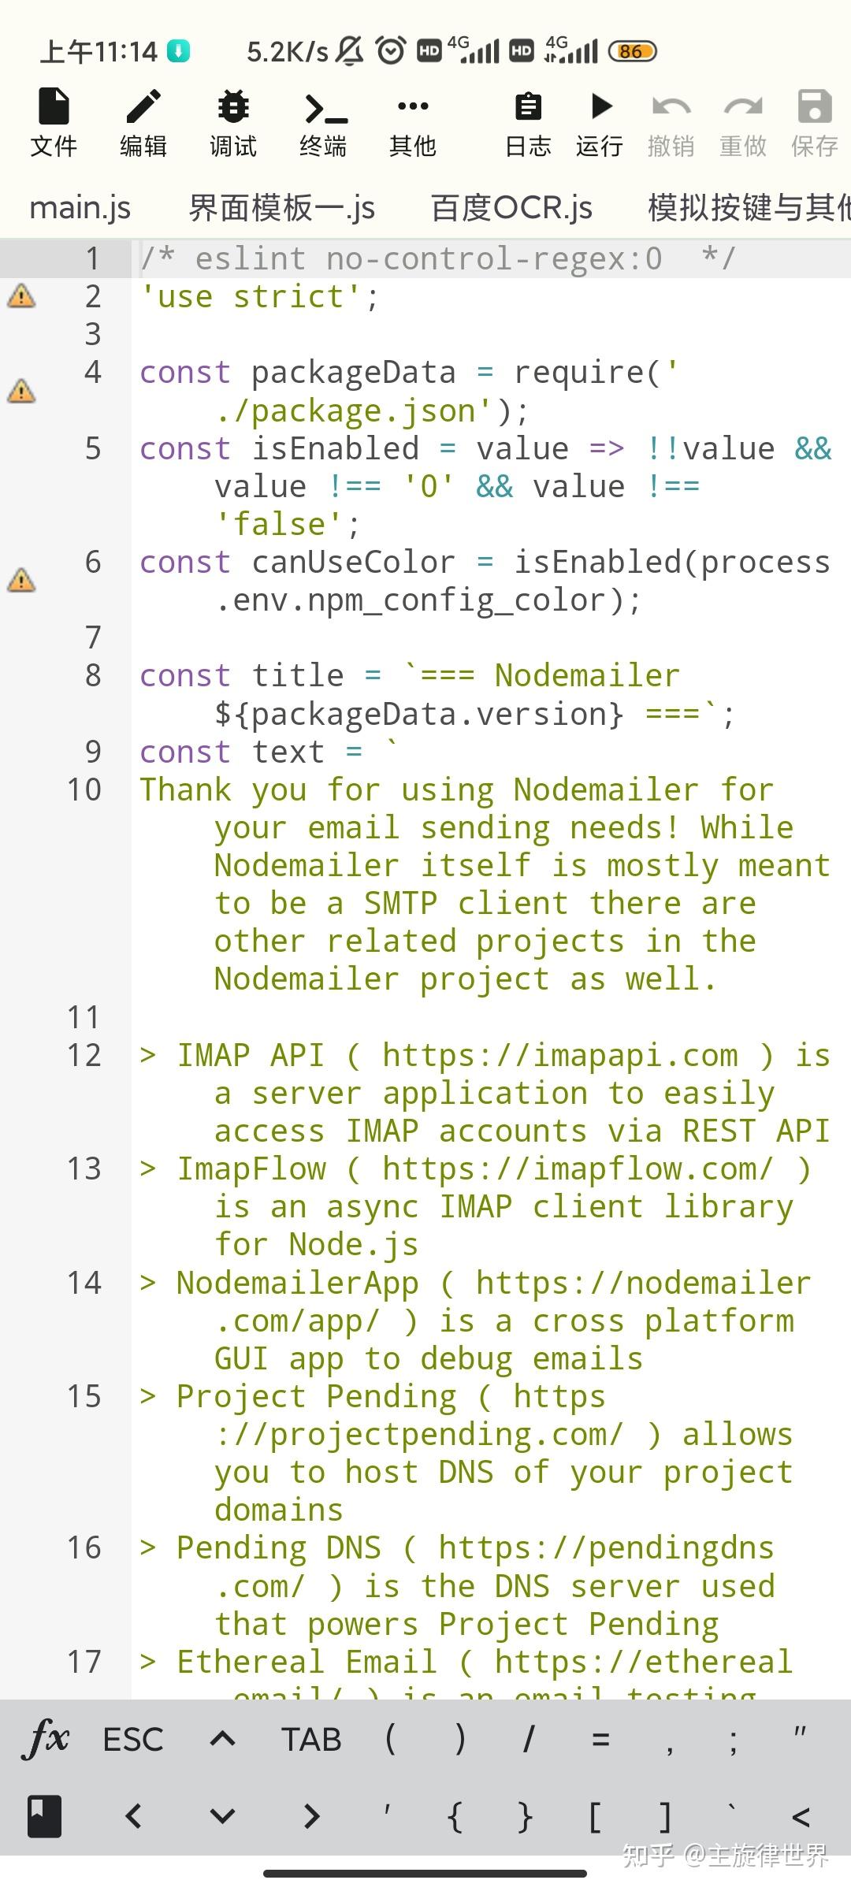Open the 文件 (File) menu icon
851x1891 pixels.
[x=54, y=122]
